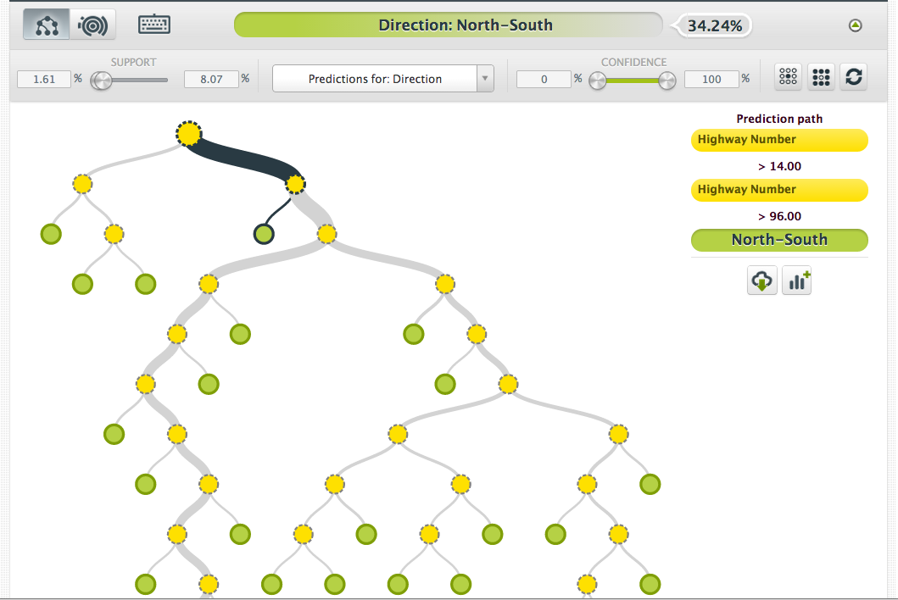Click the dropdown arrow next to Predictions for
The image size is (898, 600).
[x=484, y=78]
